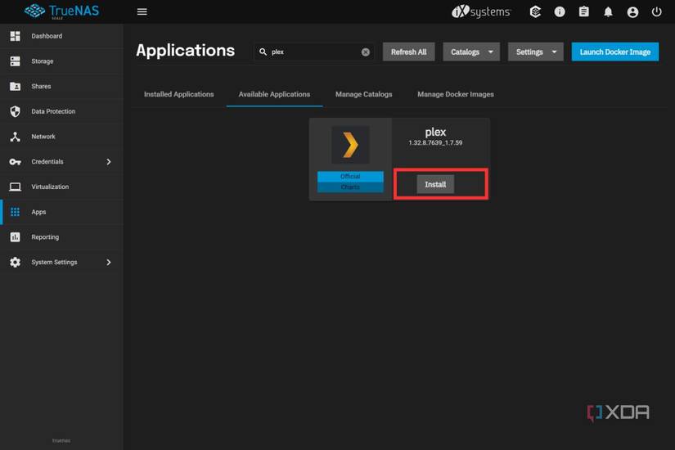The height and width of the screenshot is (450, 675).
Task: Click the Credentials key icon
Action: (x=15, y=162)
